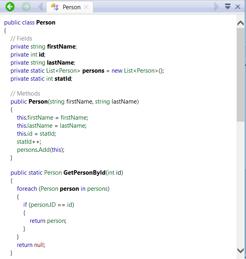
Task: Click the Person name in the class declaration
Action: coord(46,22)
